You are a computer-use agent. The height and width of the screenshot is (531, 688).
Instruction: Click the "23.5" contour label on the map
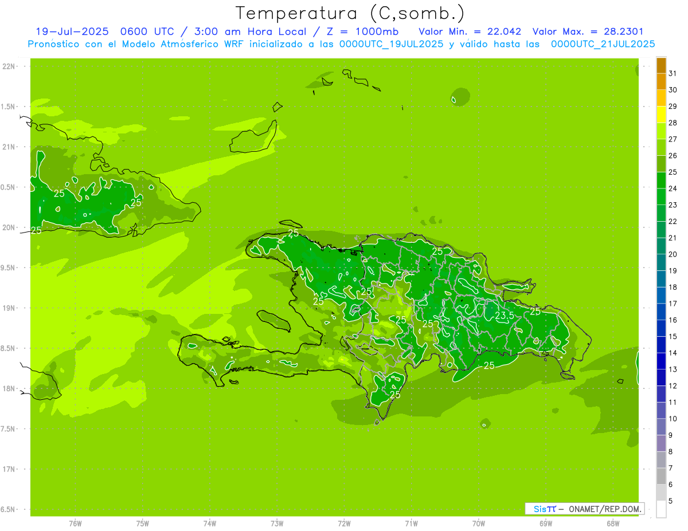pos(505,316)
